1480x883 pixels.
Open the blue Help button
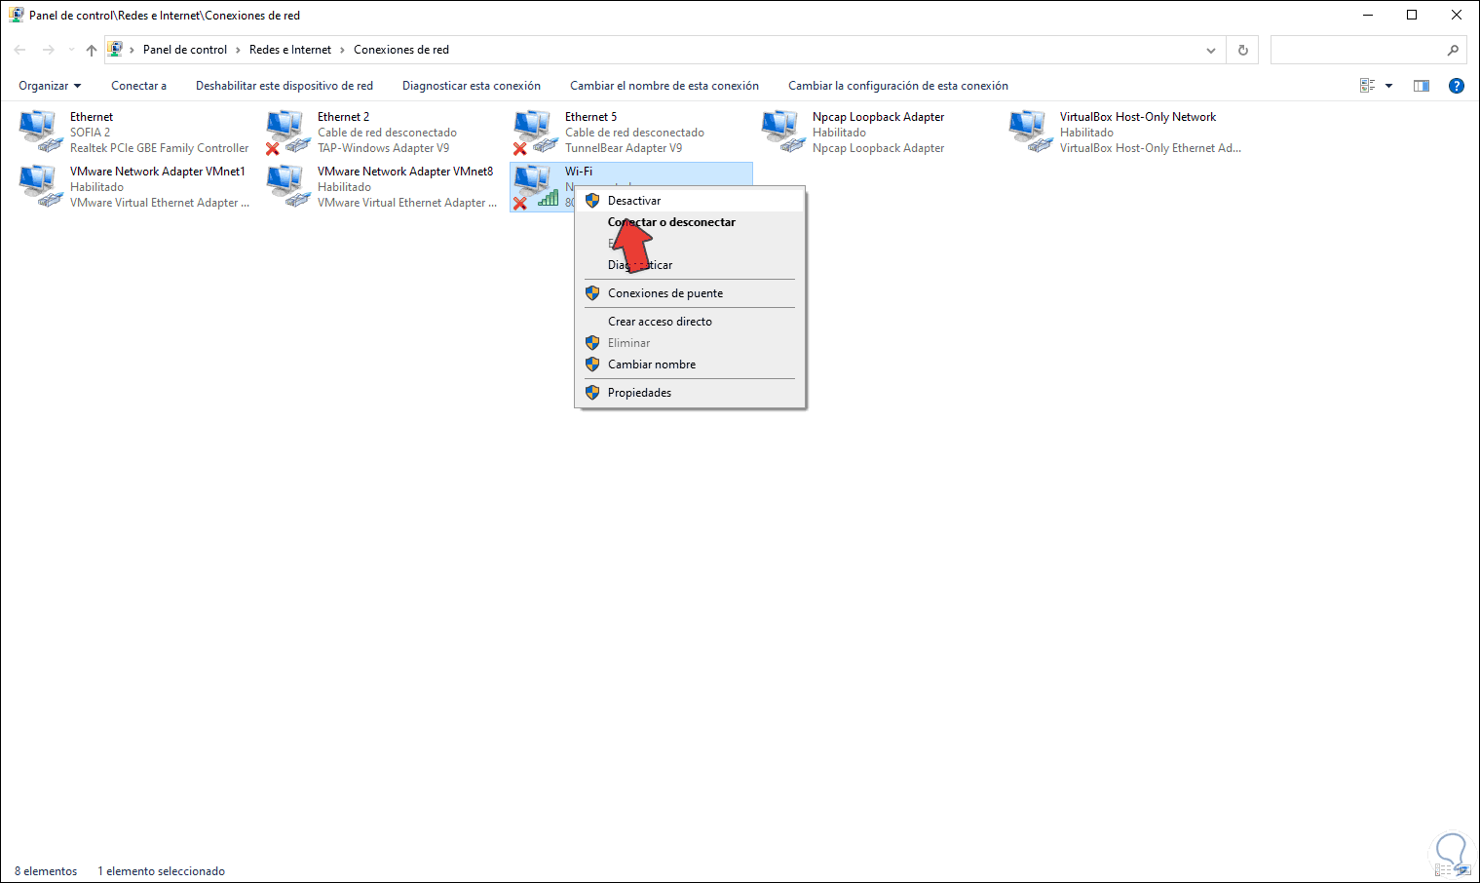click(x=1457, y=86)
